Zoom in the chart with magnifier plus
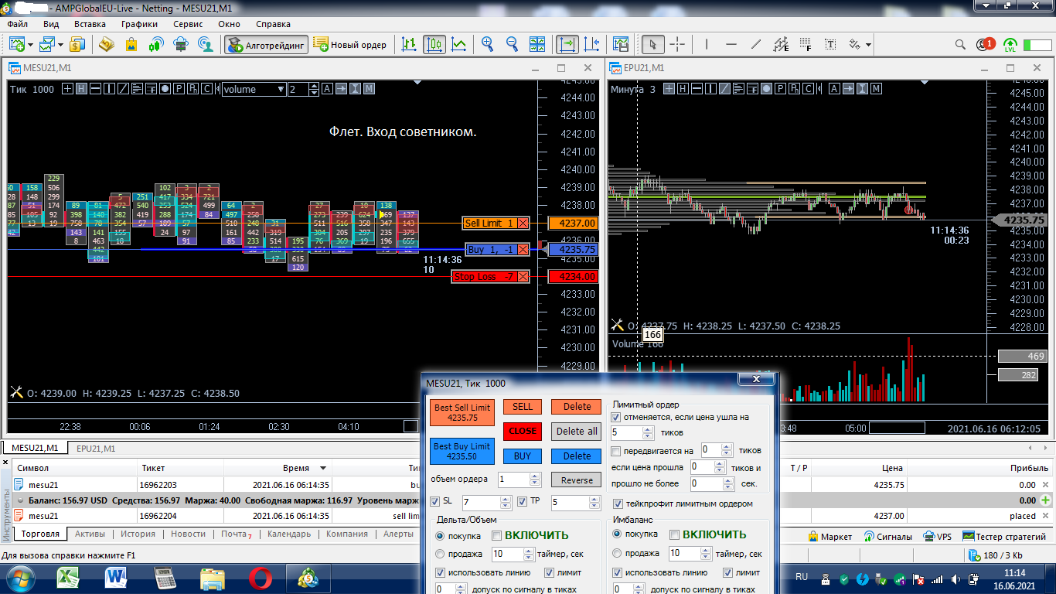This screenshot has width=1056, height=594. coord(488,45)
